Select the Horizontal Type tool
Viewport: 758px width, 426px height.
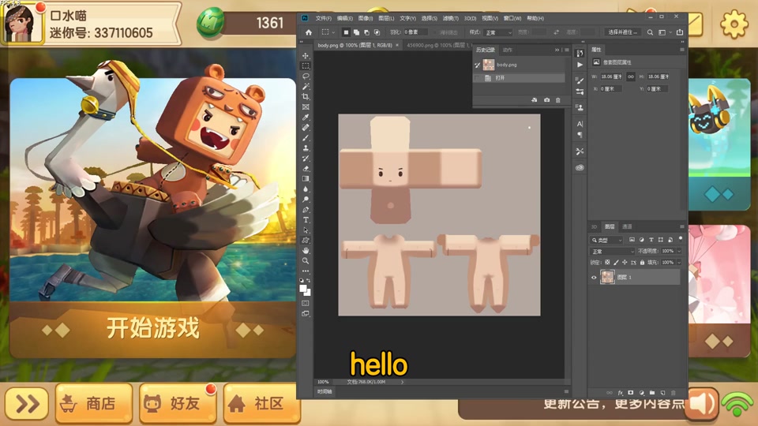click(x=306, y=220)
